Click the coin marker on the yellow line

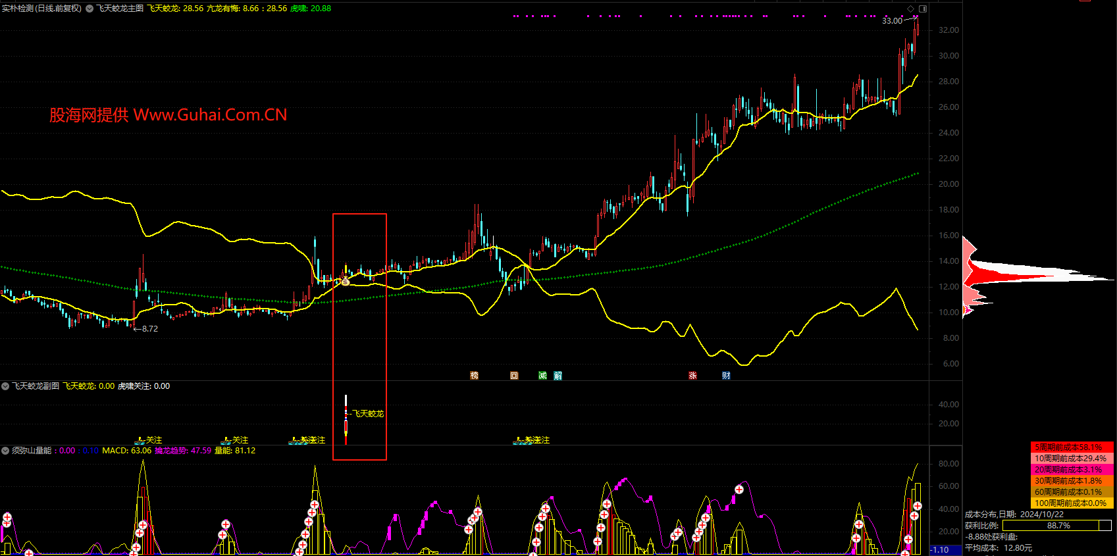coord(346,282)
